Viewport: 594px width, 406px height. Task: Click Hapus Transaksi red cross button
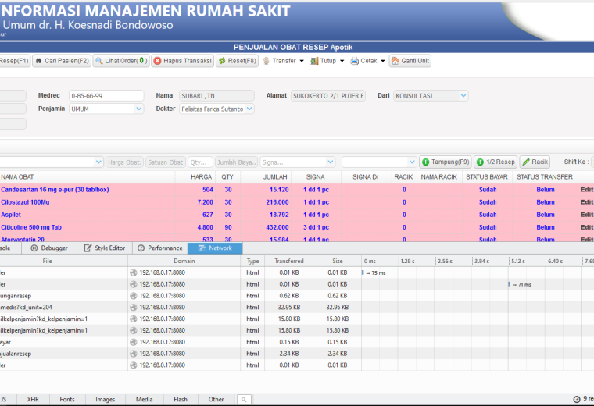183,61
